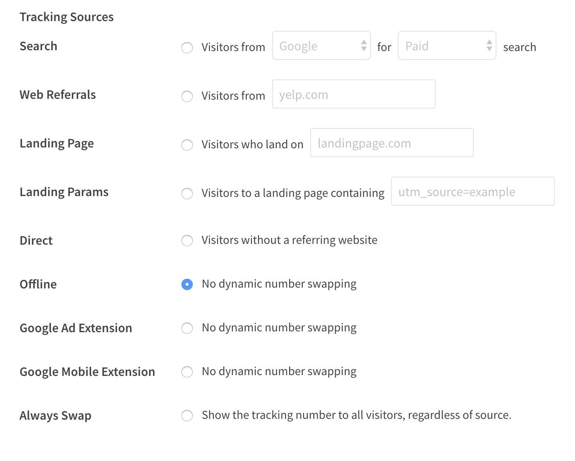
Task: Select visitors from Web Referrals option
Action: [x=187, y=96]
